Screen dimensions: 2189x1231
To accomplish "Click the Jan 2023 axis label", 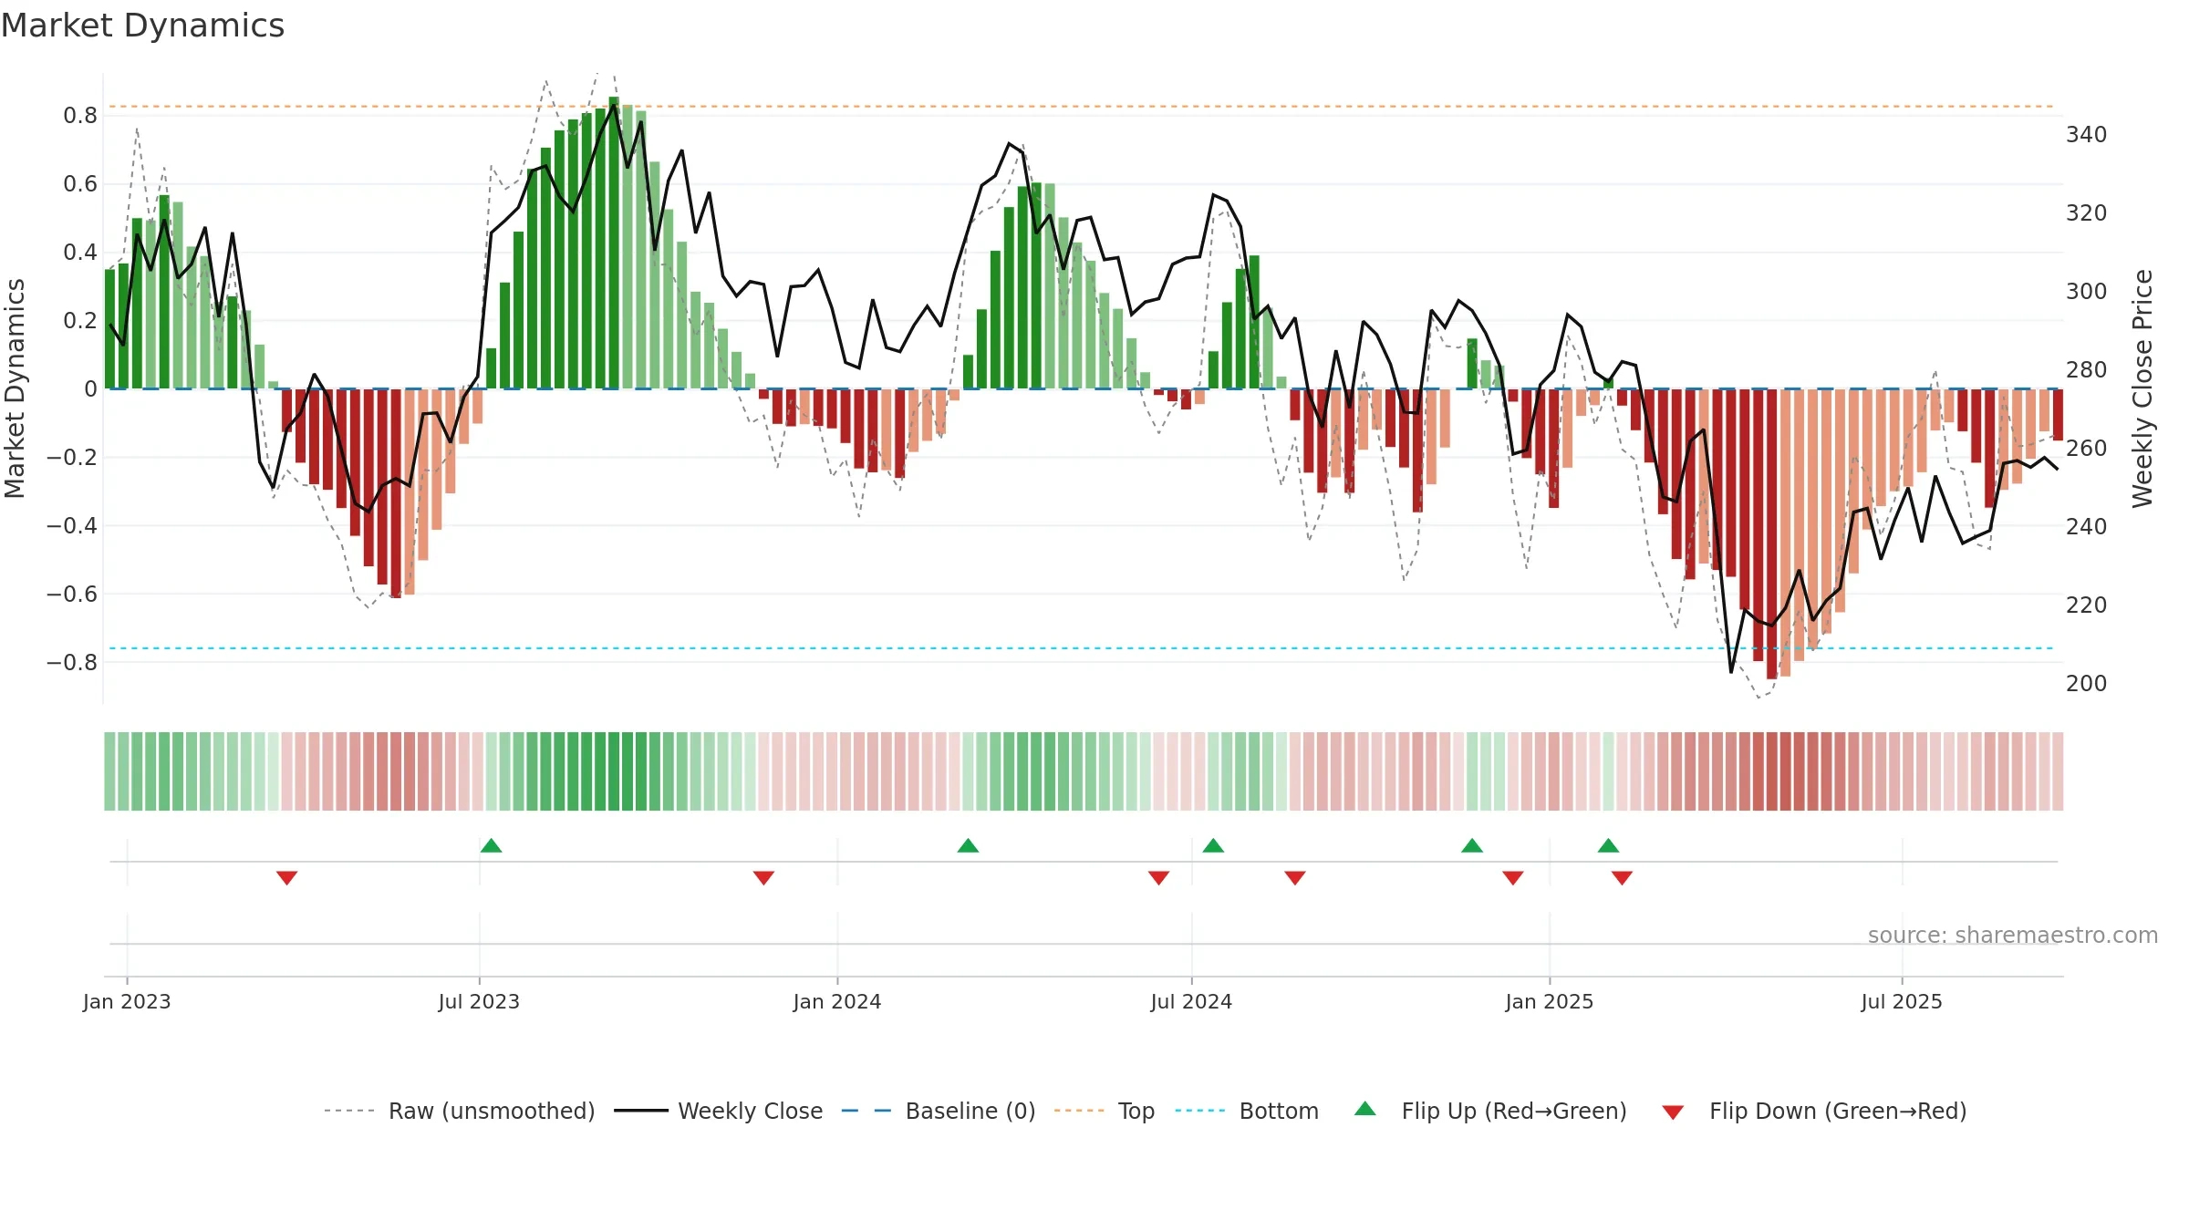I will coord(127,1001).
